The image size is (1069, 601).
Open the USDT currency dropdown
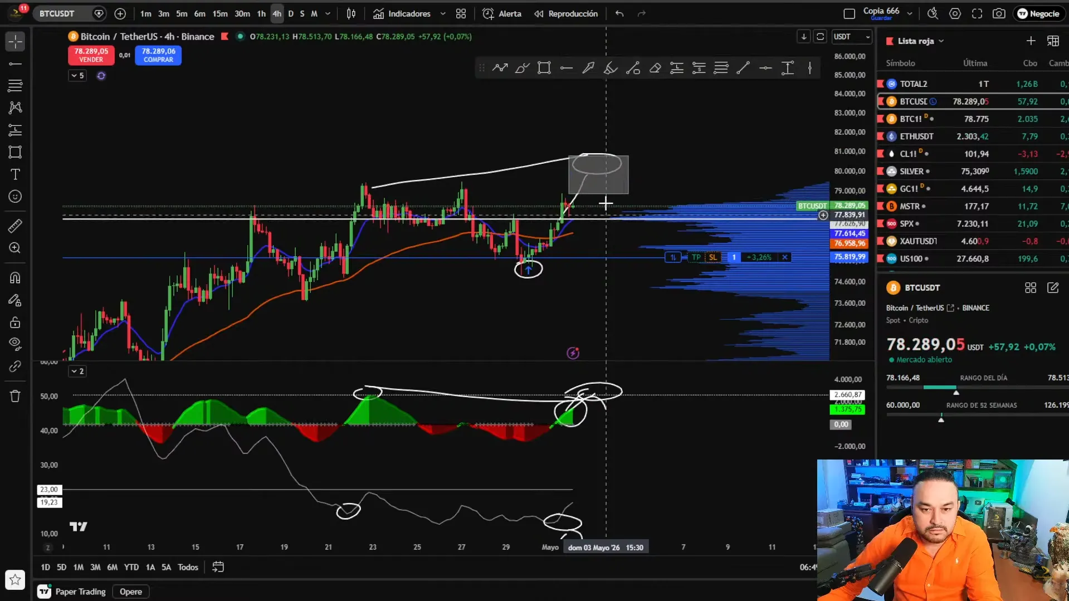pos(851,37)
